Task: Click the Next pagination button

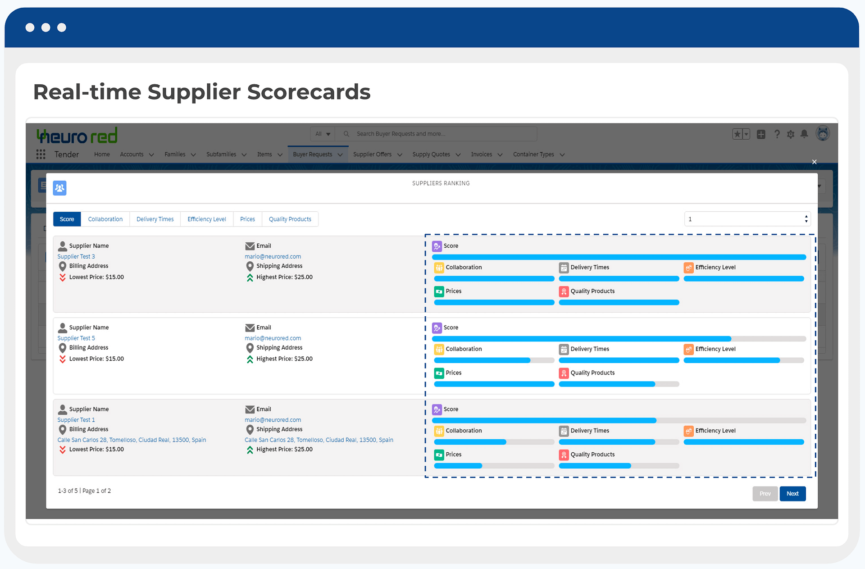Action: [792, 493]
